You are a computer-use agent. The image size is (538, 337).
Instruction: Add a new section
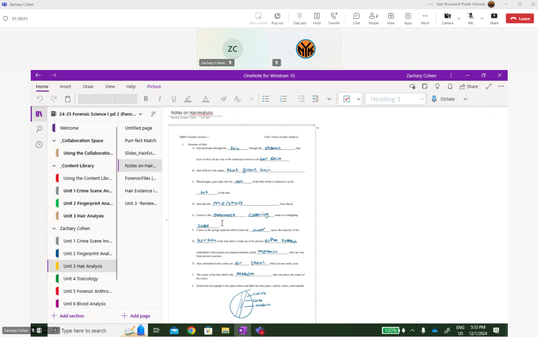coord(67,316)
